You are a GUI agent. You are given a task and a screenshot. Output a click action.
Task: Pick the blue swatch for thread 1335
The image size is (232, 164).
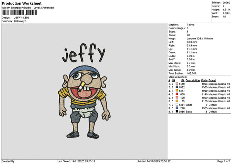[x=177, y=108]
